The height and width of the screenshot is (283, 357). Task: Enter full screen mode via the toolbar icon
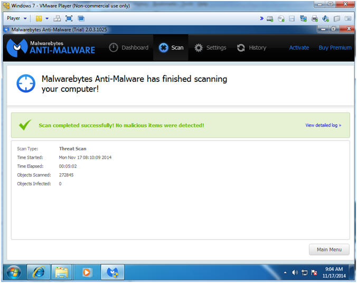(69, 18)
